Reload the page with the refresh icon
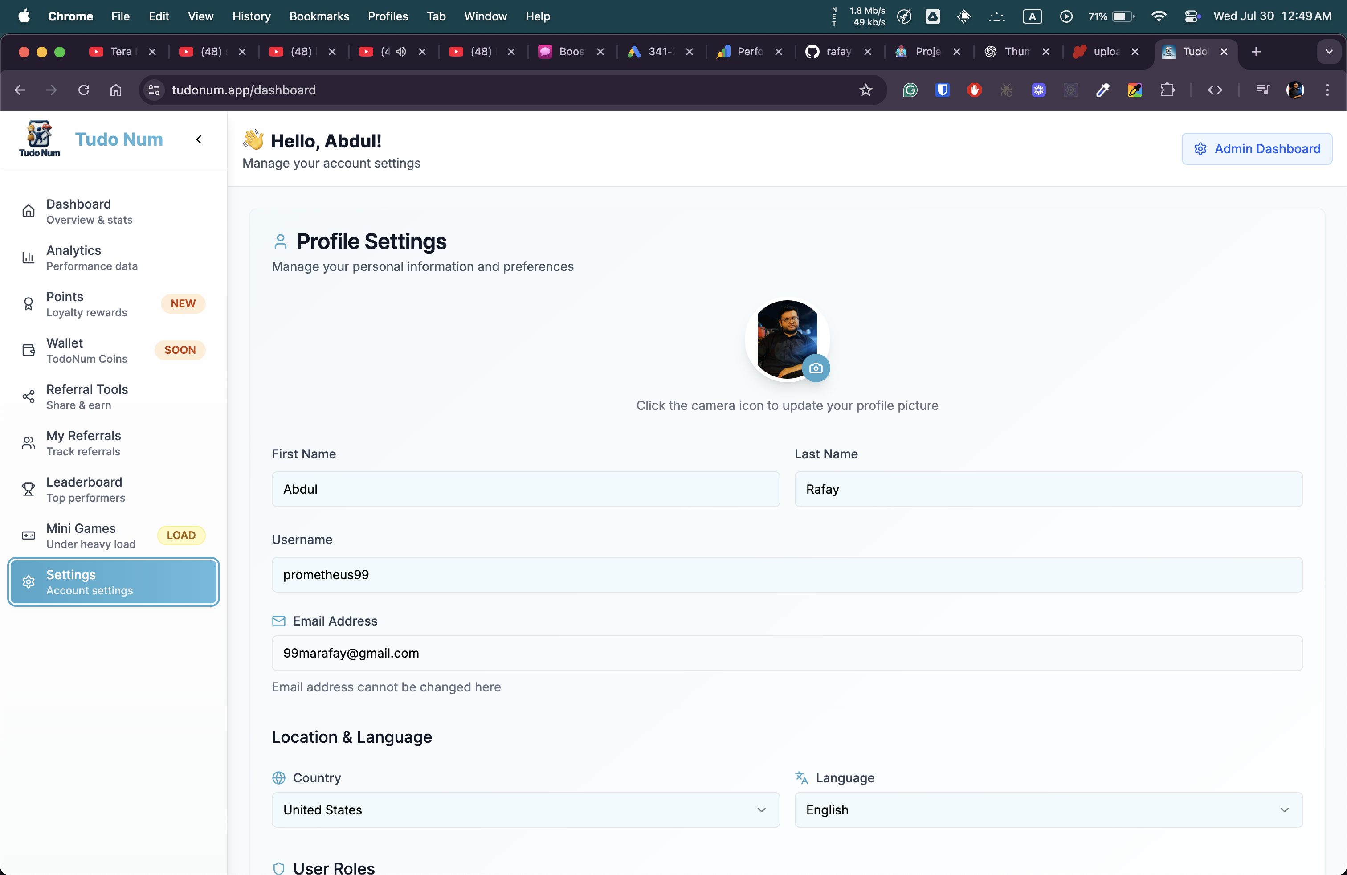The width and height of the screenshot is (1347, 875). [x=84, y=90]
